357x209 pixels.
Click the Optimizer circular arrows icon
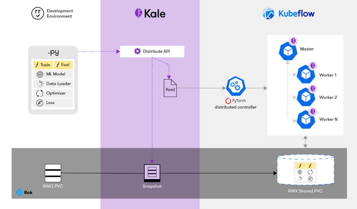[x=40, y=93]
